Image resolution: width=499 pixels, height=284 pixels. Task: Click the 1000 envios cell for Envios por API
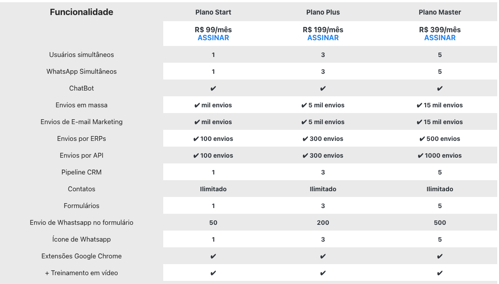(440, 155)
